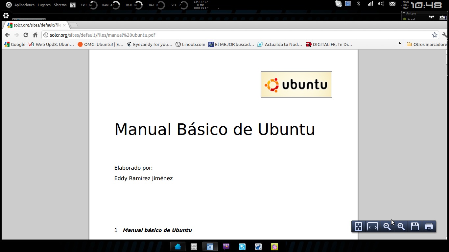Open the Actualiza tu Nod bookmark
The height and width of the screenshot is (252, 449).
[280, 44]
